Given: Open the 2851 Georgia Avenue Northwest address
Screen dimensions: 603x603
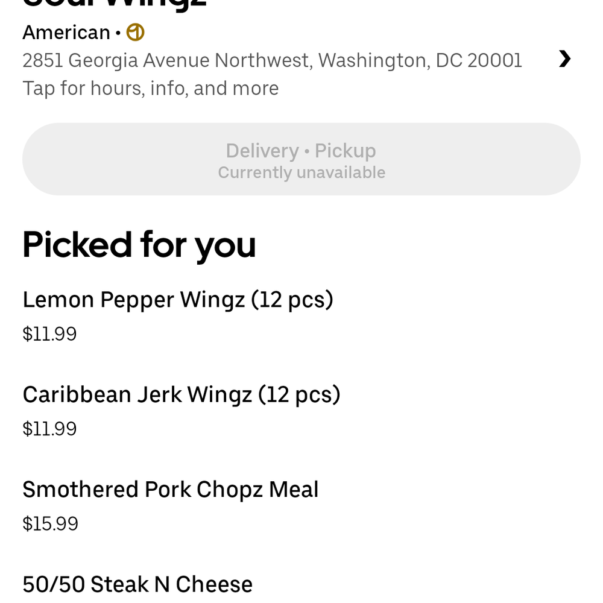Looking at the screenshot, I should tap(273, 60).
